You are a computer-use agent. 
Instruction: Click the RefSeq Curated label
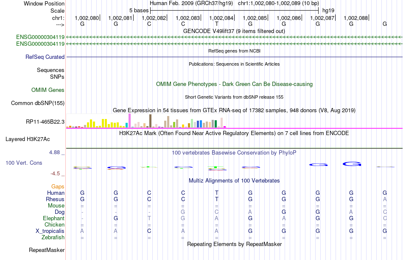45,57
